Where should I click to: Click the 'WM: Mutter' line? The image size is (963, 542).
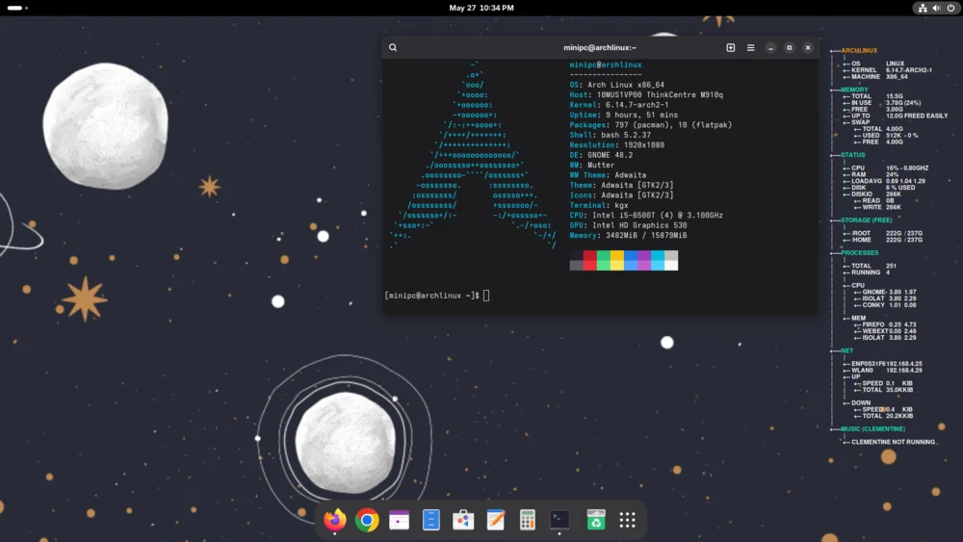pos(591,166)
